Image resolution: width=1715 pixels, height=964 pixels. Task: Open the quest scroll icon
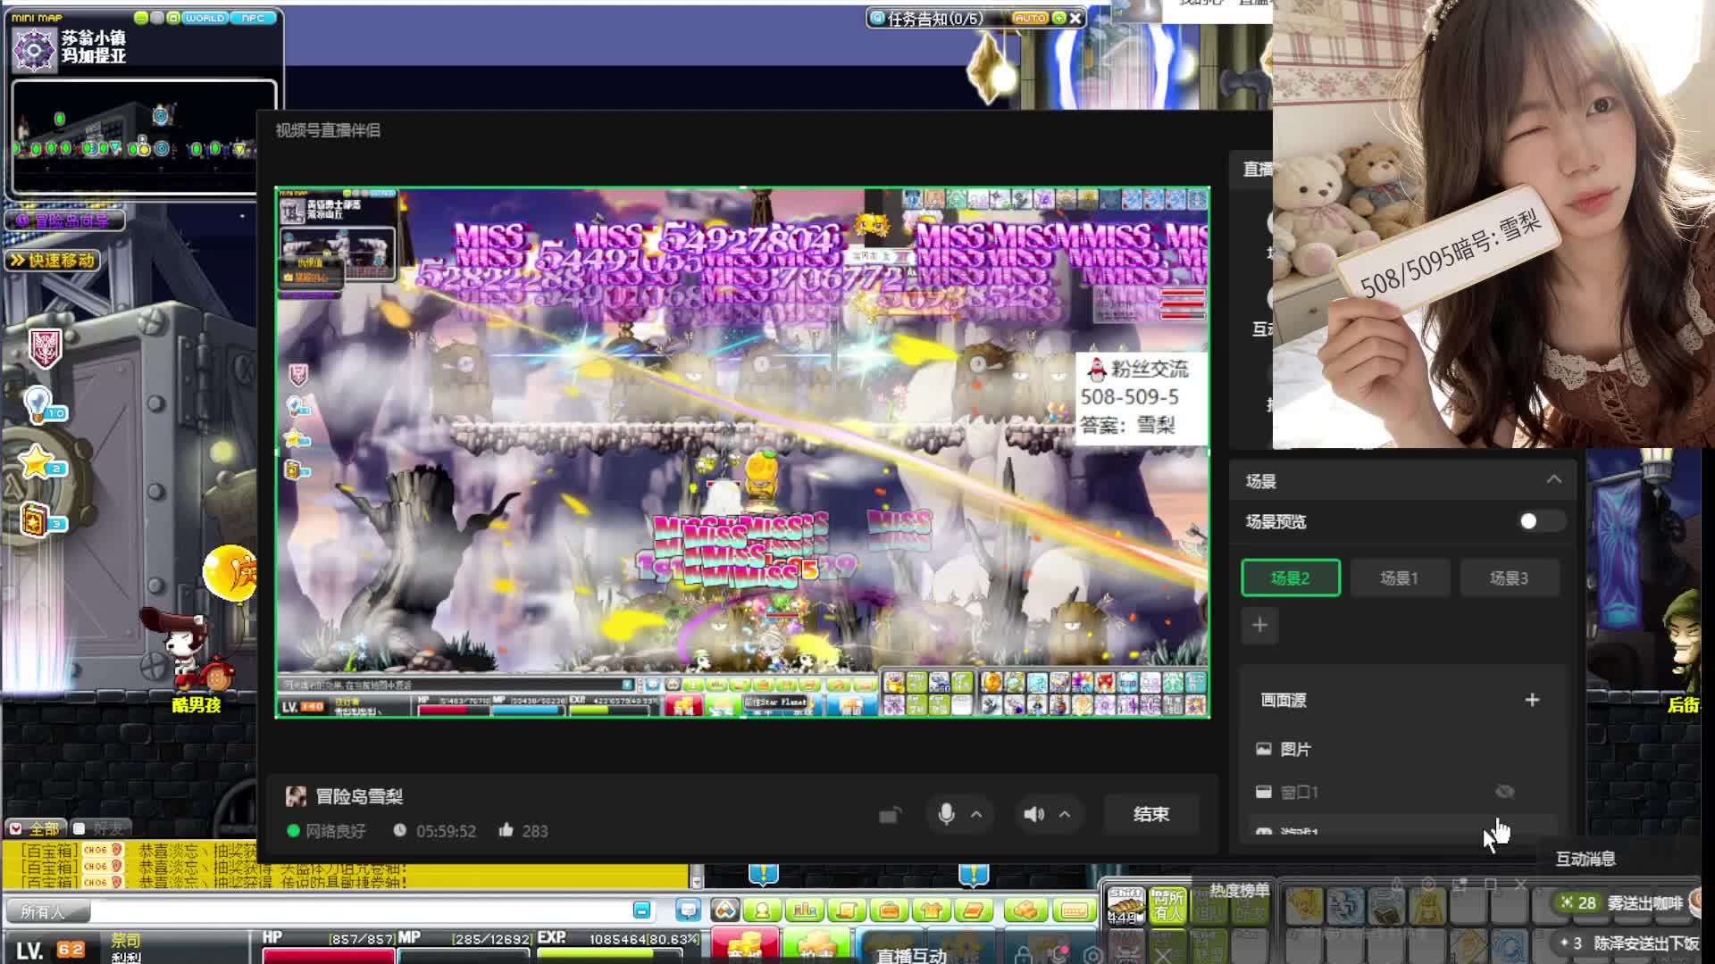coord(847,910)
